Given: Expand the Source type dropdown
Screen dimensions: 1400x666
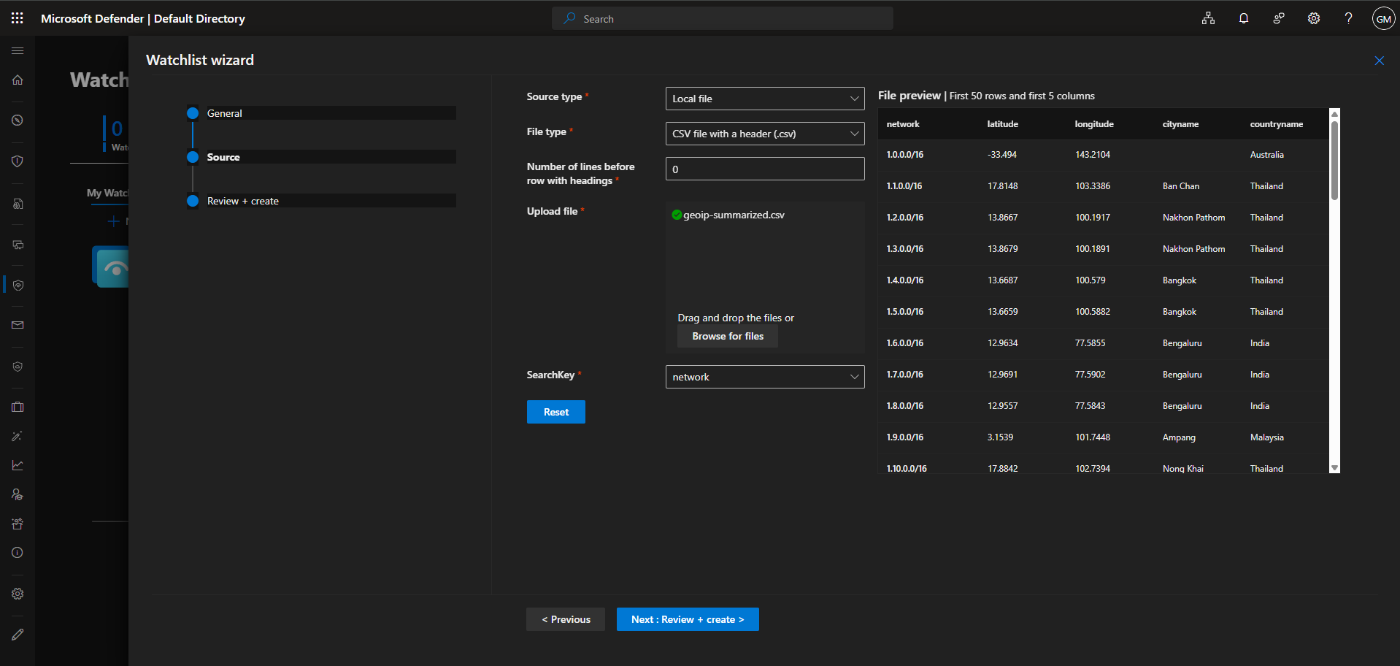Looking at the screenshot, I should click(765, 99).
